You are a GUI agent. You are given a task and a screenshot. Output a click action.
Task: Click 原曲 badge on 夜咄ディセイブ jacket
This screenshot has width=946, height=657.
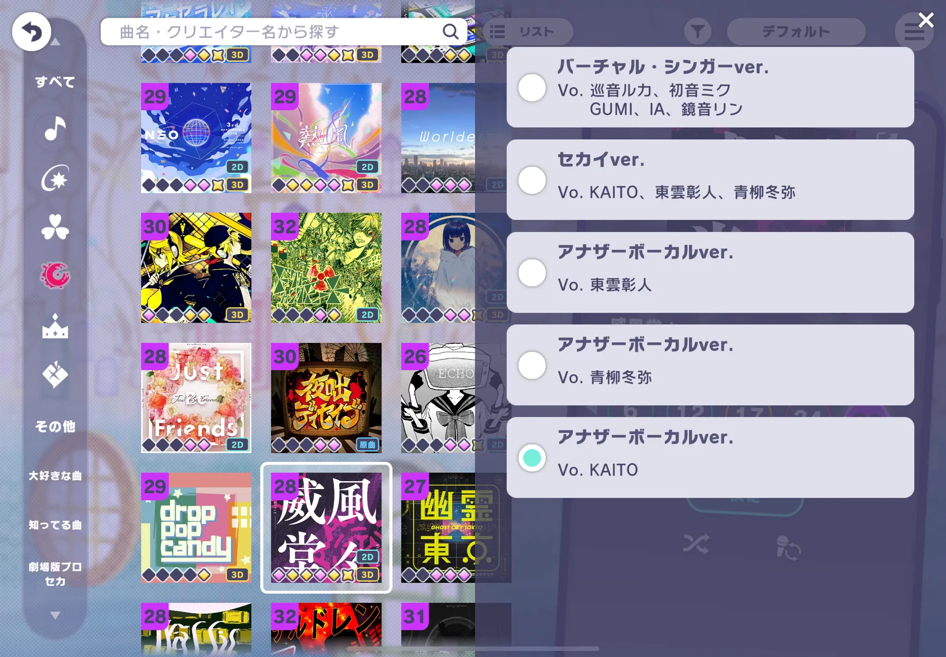(368, 444)
